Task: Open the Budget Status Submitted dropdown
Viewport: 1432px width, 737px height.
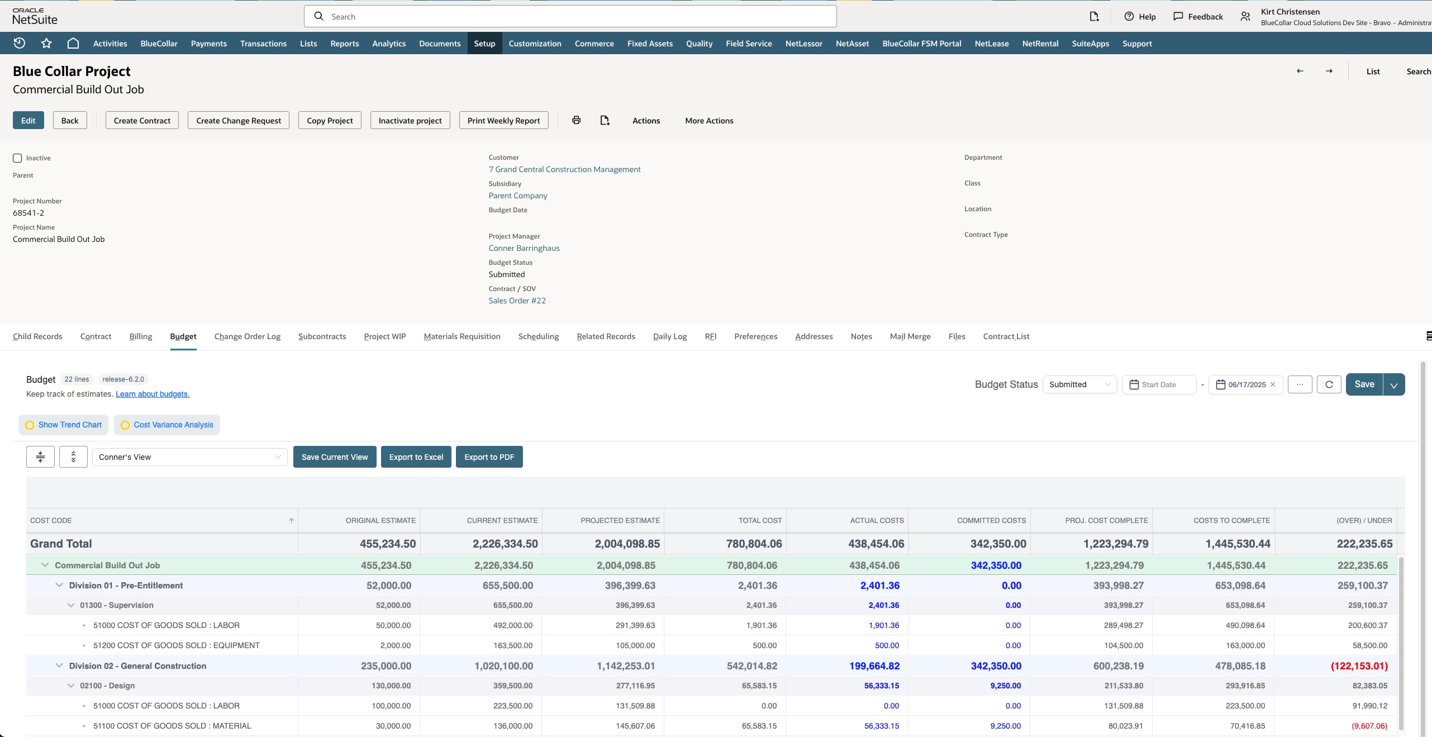Action: coord(1079,384)
